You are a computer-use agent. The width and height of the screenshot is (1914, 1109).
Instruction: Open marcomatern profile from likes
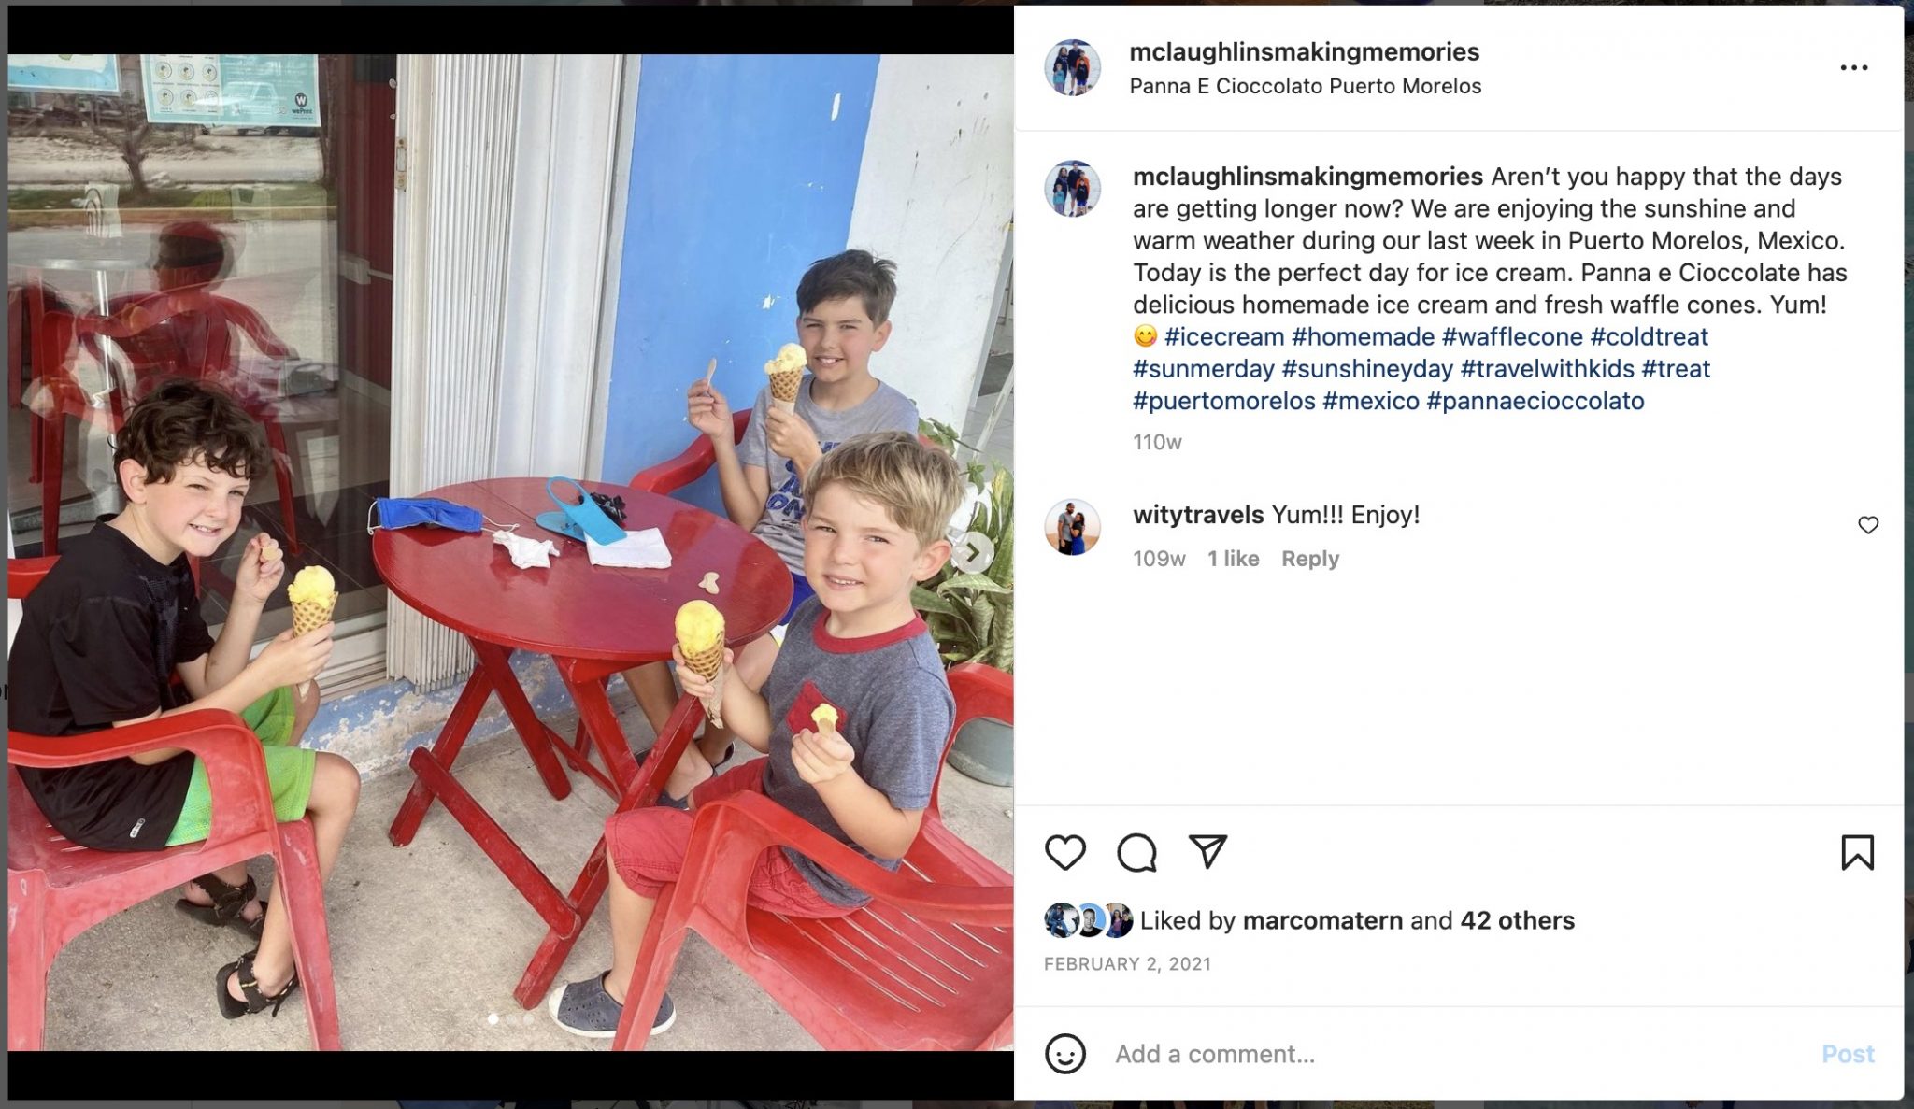pyautogui.click(x=1322, y=920)
